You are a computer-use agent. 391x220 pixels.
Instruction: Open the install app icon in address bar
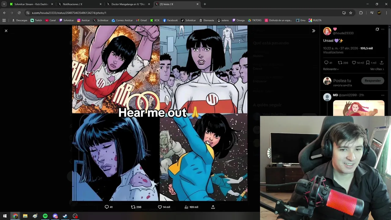pos(344,13)
